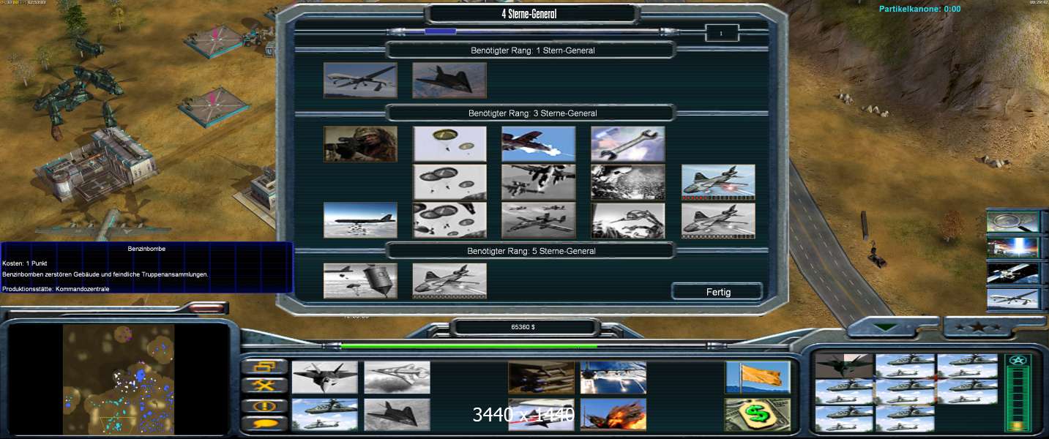Choose the Benzinbombe fuel bomb 5-star power
The image size is (1049, 439).
pos(360,281)
